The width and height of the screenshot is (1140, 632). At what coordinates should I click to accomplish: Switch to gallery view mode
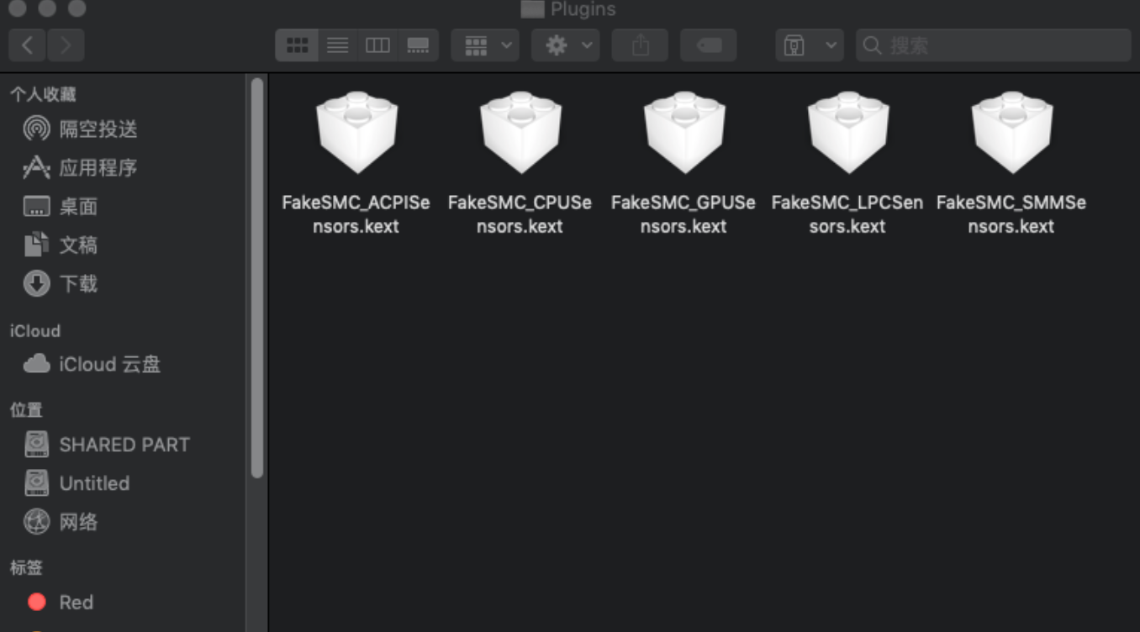[x=418, y=45]
